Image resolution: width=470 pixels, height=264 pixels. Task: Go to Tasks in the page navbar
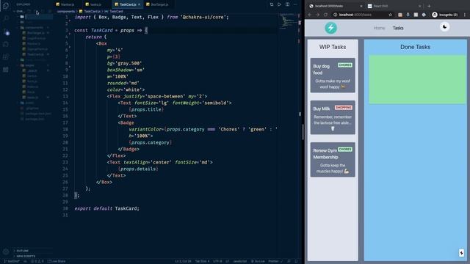tap(398, 28)
